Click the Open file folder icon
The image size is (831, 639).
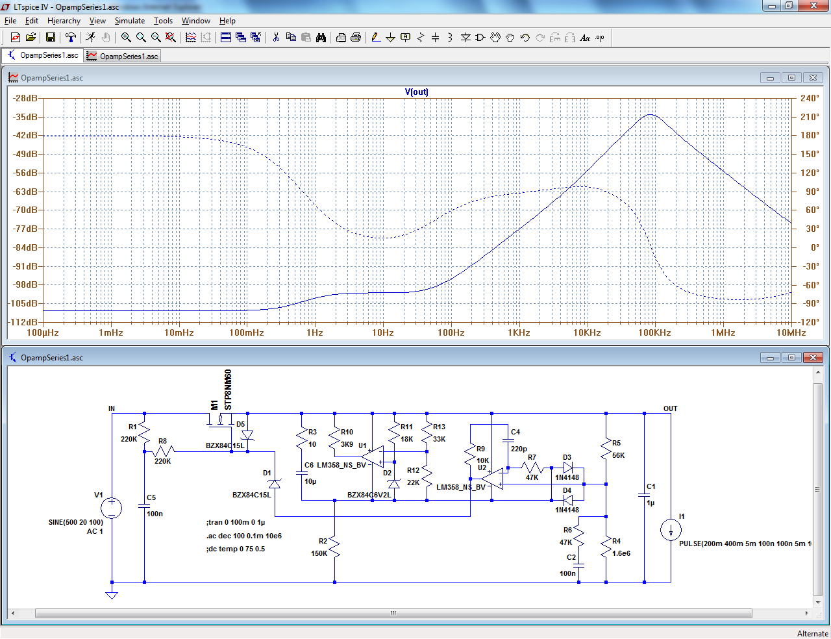click(31, 38)
